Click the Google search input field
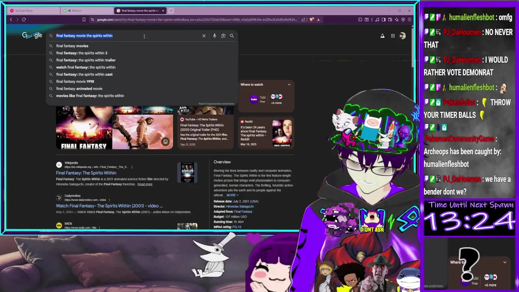 click(x=128, y=36)
